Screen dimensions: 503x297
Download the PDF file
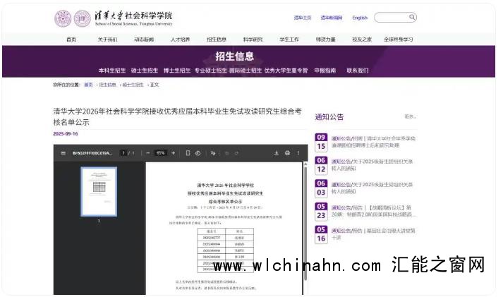tap(277, 153)
